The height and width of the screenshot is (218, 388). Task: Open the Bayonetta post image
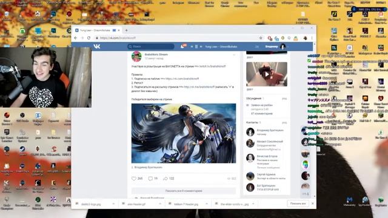coord(184,133)
